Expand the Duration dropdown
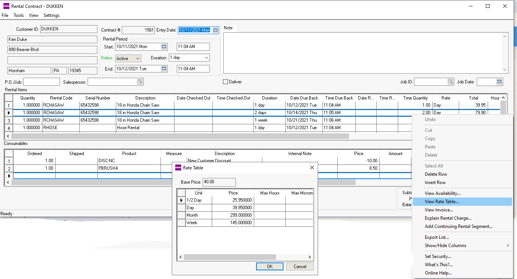The width and height of the screenshot is (517, 279). click(206, 58)
